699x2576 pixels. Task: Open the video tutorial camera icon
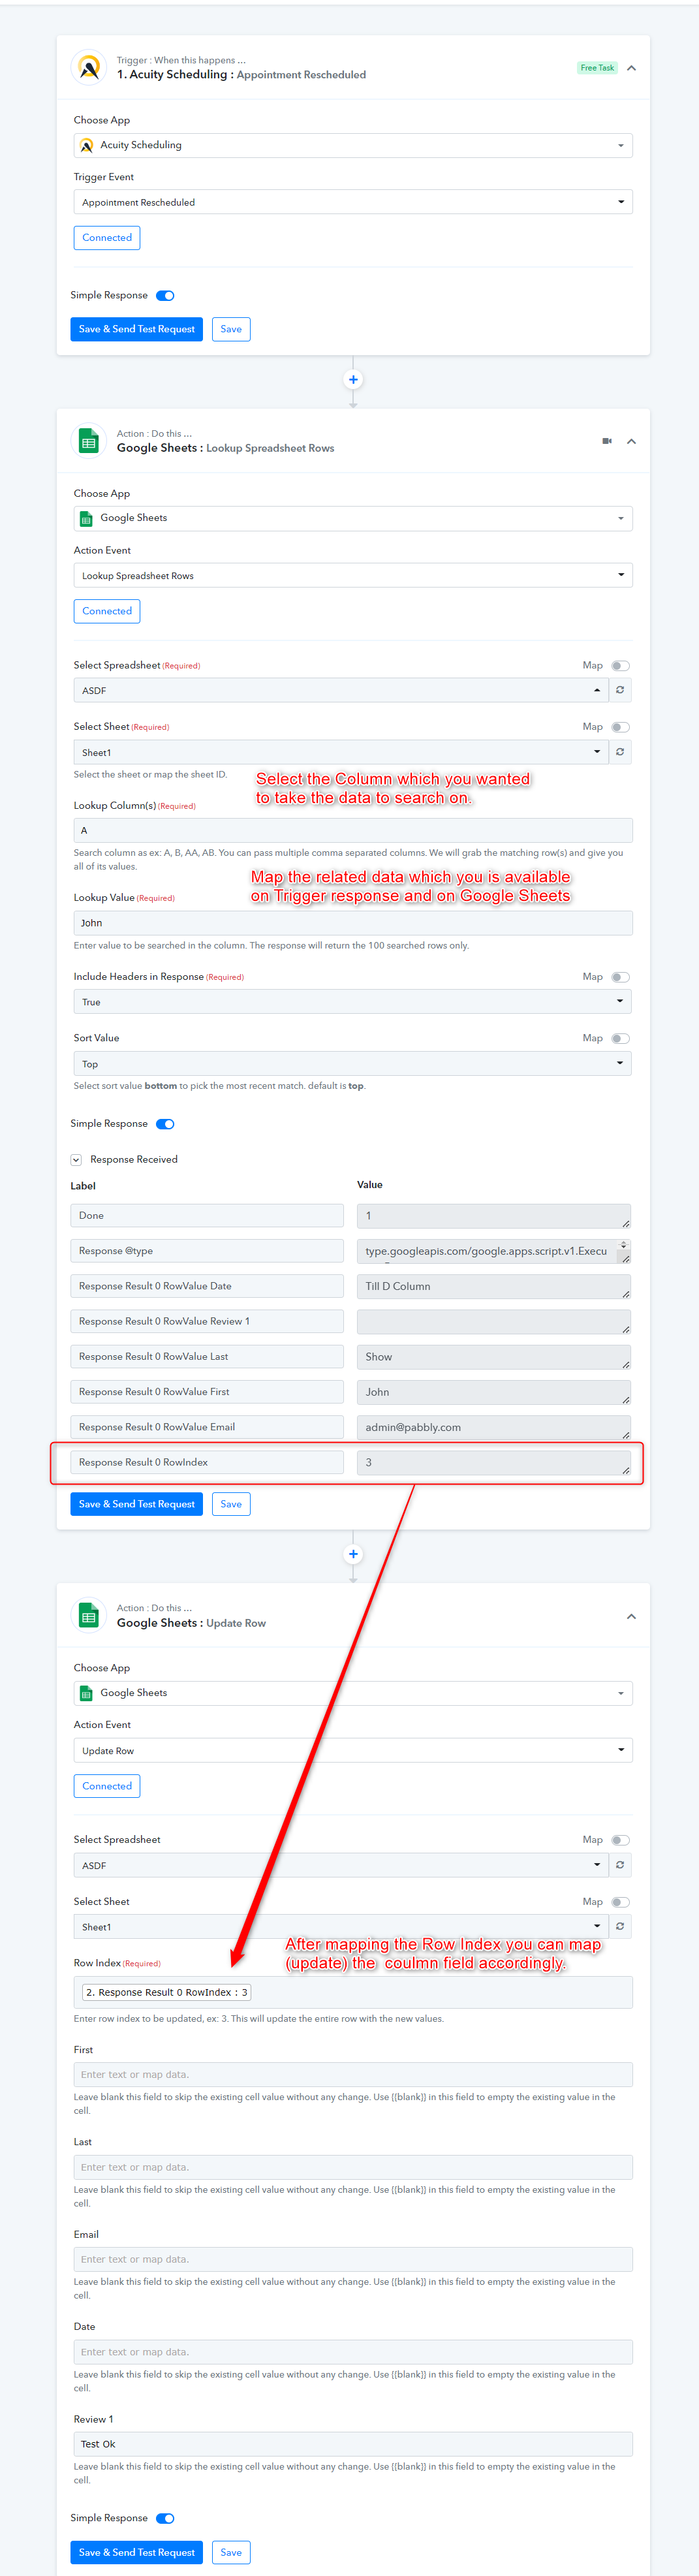607,441
